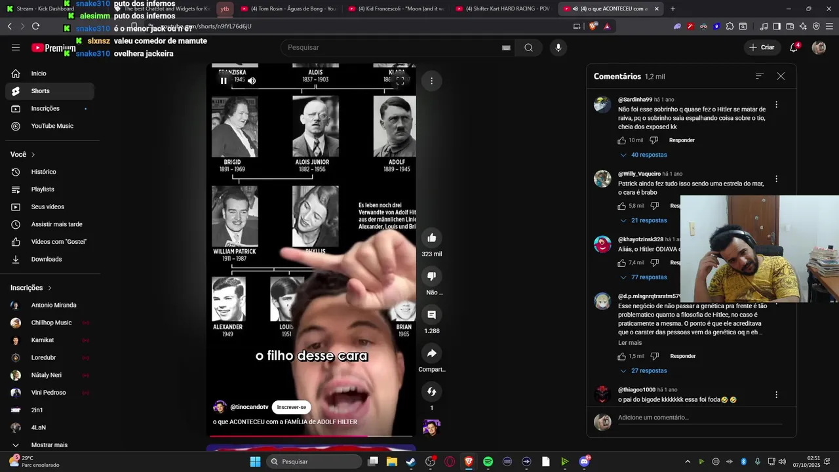The image size is (839, 472).
Task: Open Histórico in the sidebar
Action: 50,172
